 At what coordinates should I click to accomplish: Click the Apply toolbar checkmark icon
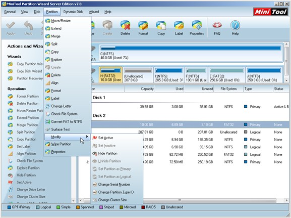click(x=11, y=25)
